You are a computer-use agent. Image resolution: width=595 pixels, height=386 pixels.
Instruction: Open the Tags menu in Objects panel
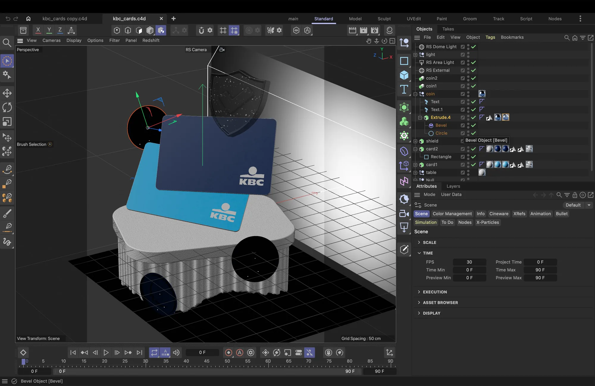click(x=490, y=37)
